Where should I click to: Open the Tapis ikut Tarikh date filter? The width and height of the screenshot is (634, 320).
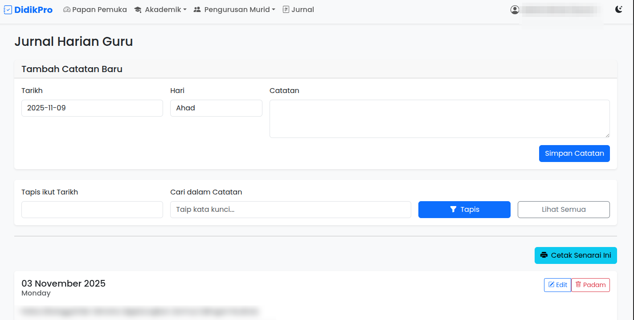click(x=92, y=210)
